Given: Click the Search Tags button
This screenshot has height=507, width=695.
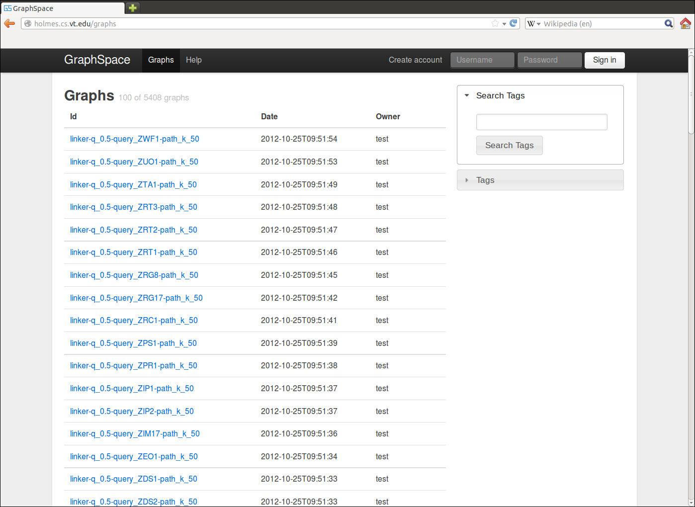Looking at the screenshot, I should point(509,145).
